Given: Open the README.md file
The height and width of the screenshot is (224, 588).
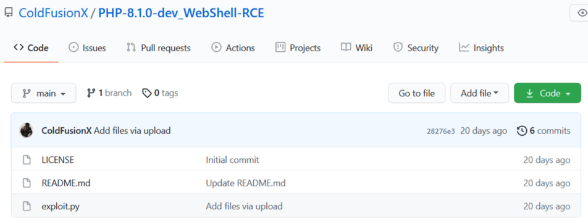Looking at the screenshot, I should (66, 183).
